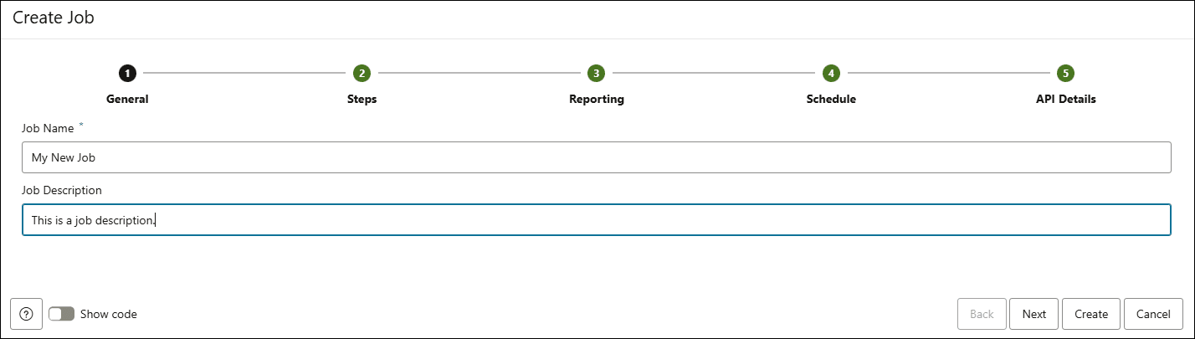Click the Job Name input field
Screen dimensions: 1195x339
(596, 157)
